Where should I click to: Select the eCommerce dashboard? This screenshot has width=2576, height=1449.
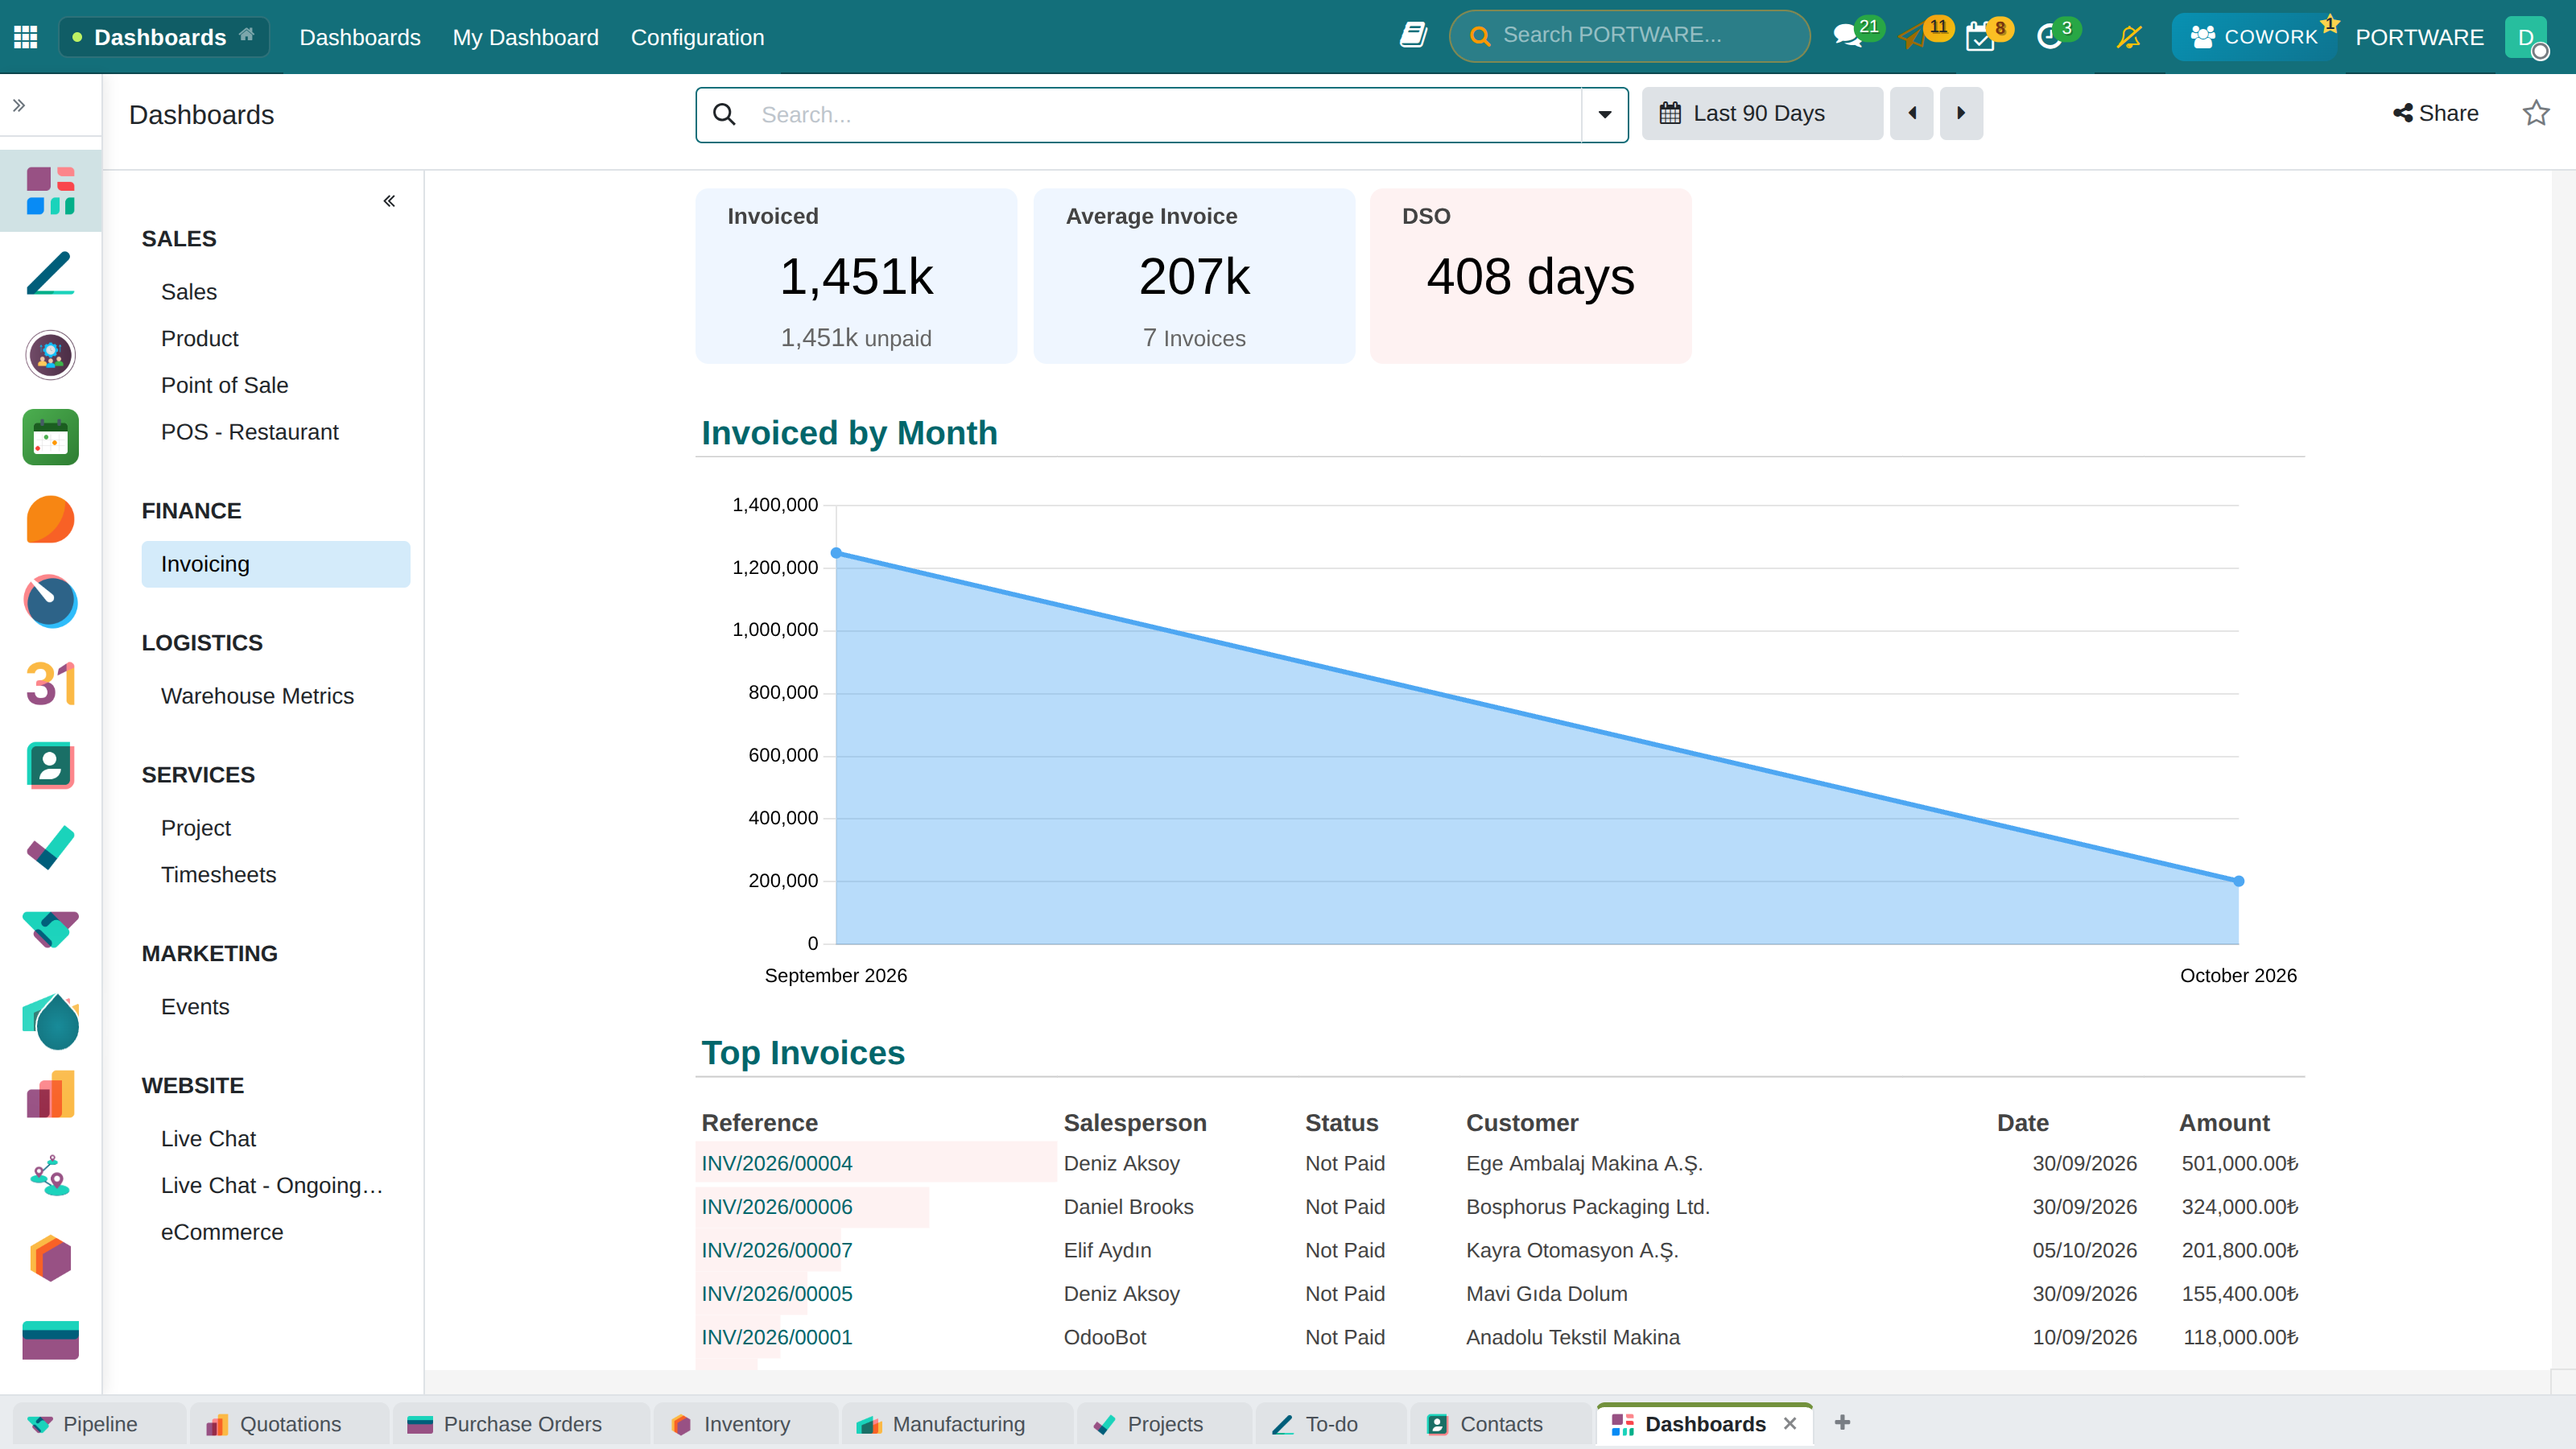coord(221,1232)
